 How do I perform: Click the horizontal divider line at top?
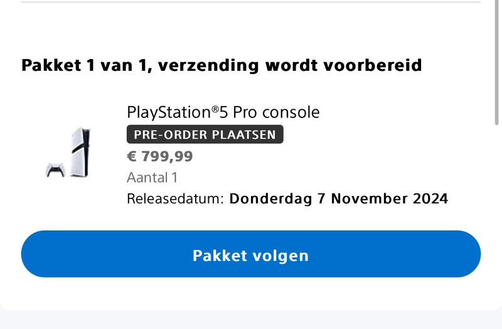[x=251, y=2]
